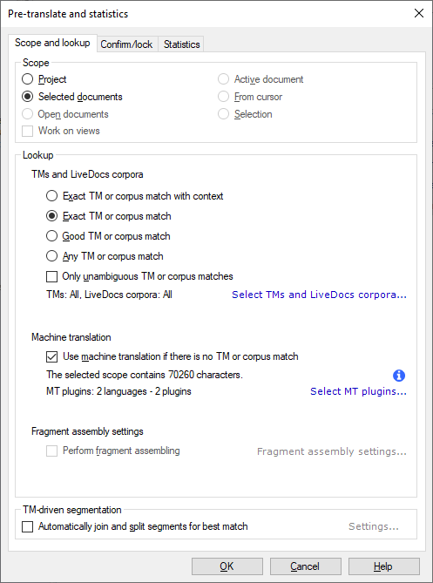433x583 pixels.
Task: Confirm with the OK button
Action: [x=227, y=566]
